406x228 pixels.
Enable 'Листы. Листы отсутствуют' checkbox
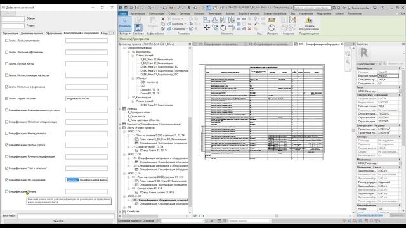(x=6, y=41)
